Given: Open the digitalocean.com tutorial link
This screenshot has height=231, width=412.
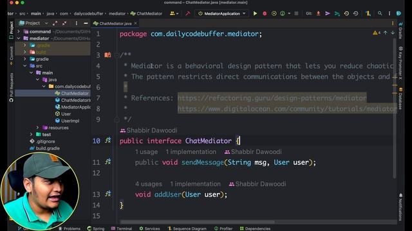Looking at the screenshot, I should click(x=288, y=108).
